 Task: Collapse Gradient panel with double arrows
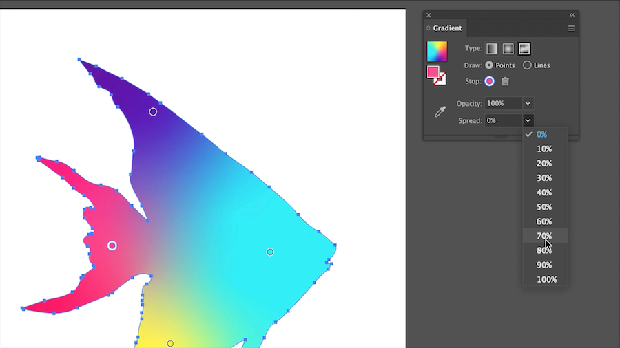(x=572, y=14)
